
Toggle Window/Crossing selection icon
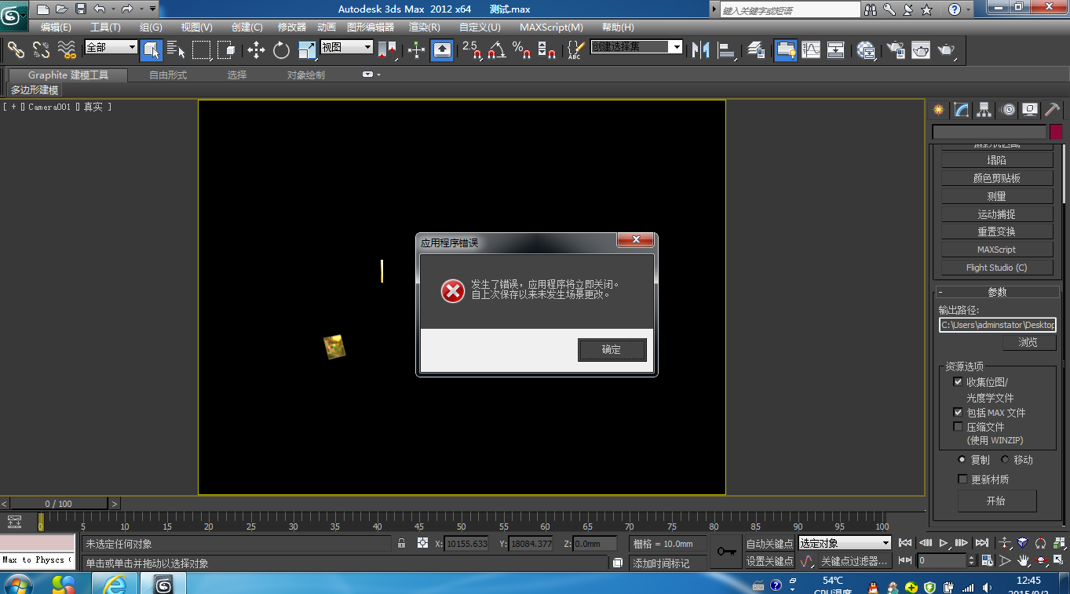[x=226, y=50]
